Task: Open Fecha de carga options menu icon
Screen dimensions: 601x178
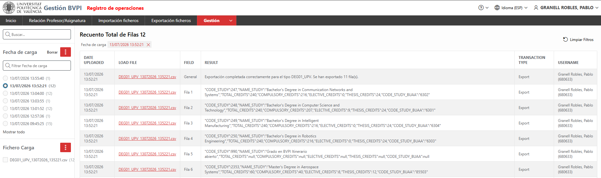Action: (x=66, y=52)
